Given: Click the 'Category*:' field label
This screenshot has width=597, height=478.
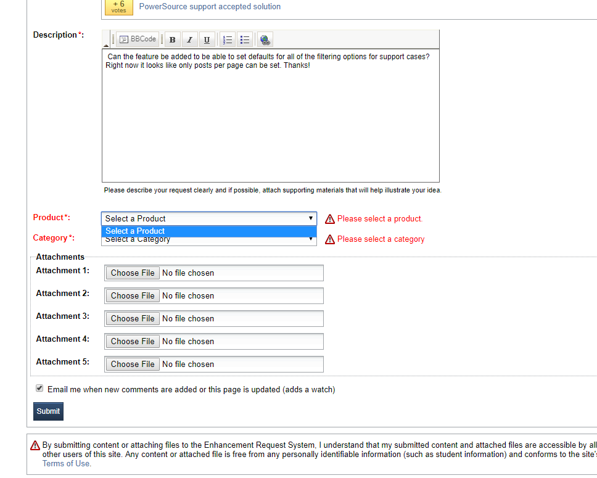Looking at the screenshot, I should click(54, 238).
